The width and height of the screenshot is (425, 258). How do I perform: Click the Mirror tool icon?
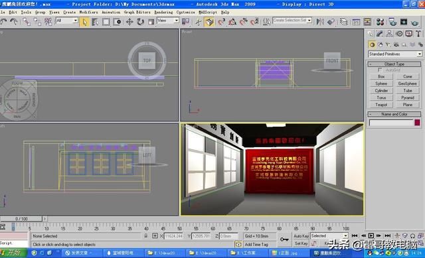point(320,22)
